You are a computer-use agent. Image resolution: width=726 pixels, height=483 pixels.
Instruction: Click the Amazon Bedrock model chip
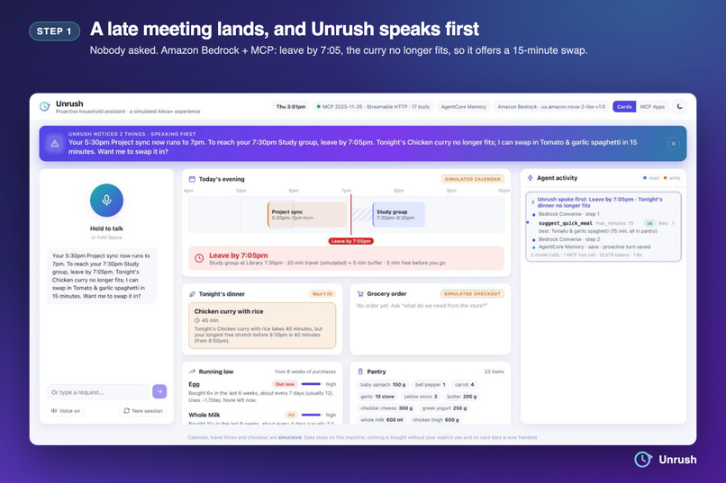point(551,107)
